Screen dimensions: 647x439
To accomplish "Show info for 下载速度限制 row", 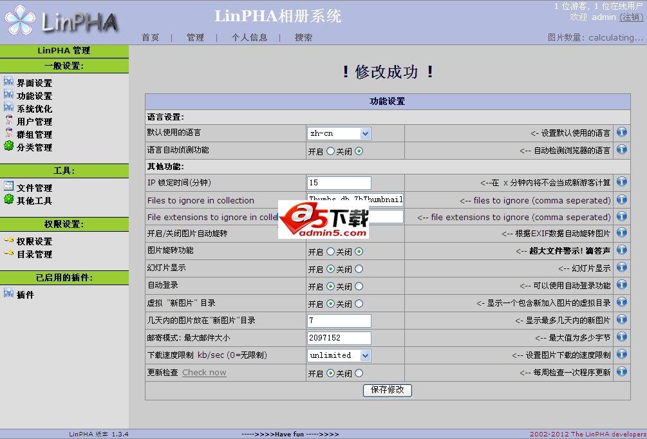I will [622, 354].
